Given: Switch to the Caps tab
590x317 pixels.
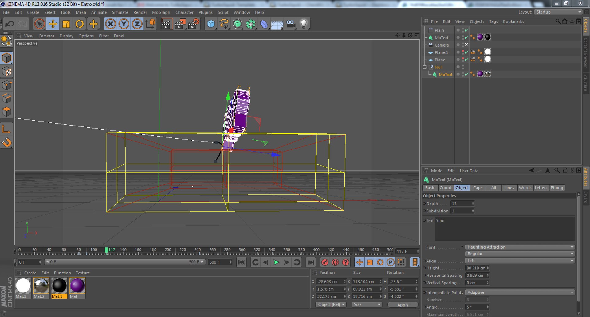Looking at the screenshot, I should [478, 188].
